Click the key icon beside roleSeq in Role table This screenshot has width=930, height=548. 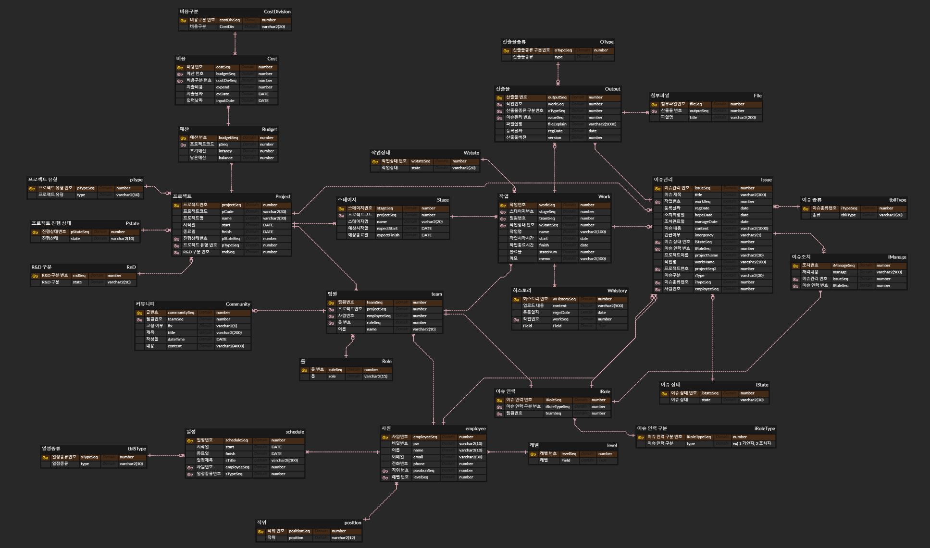point(304,370)
